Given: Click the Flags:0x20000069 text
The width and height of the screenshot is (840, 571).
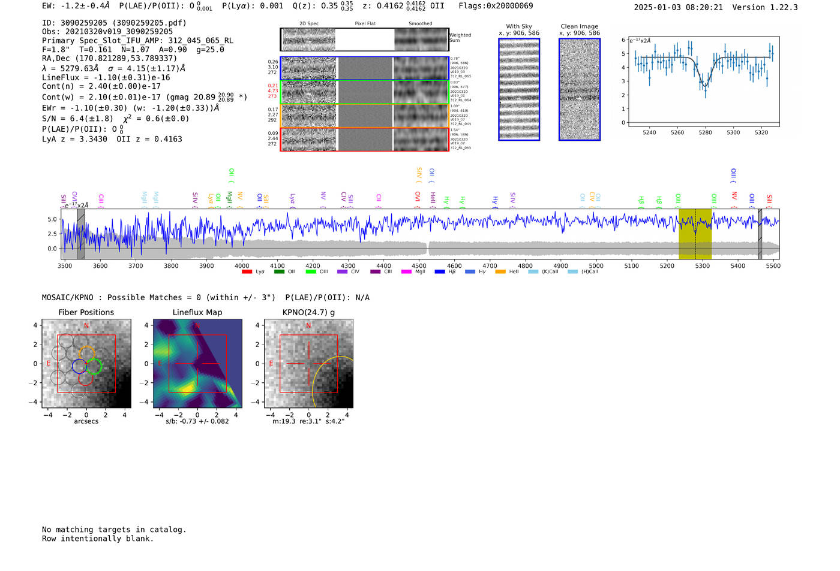Looking at the screenshot, I should pyautogui.click(x=496, y=6).
